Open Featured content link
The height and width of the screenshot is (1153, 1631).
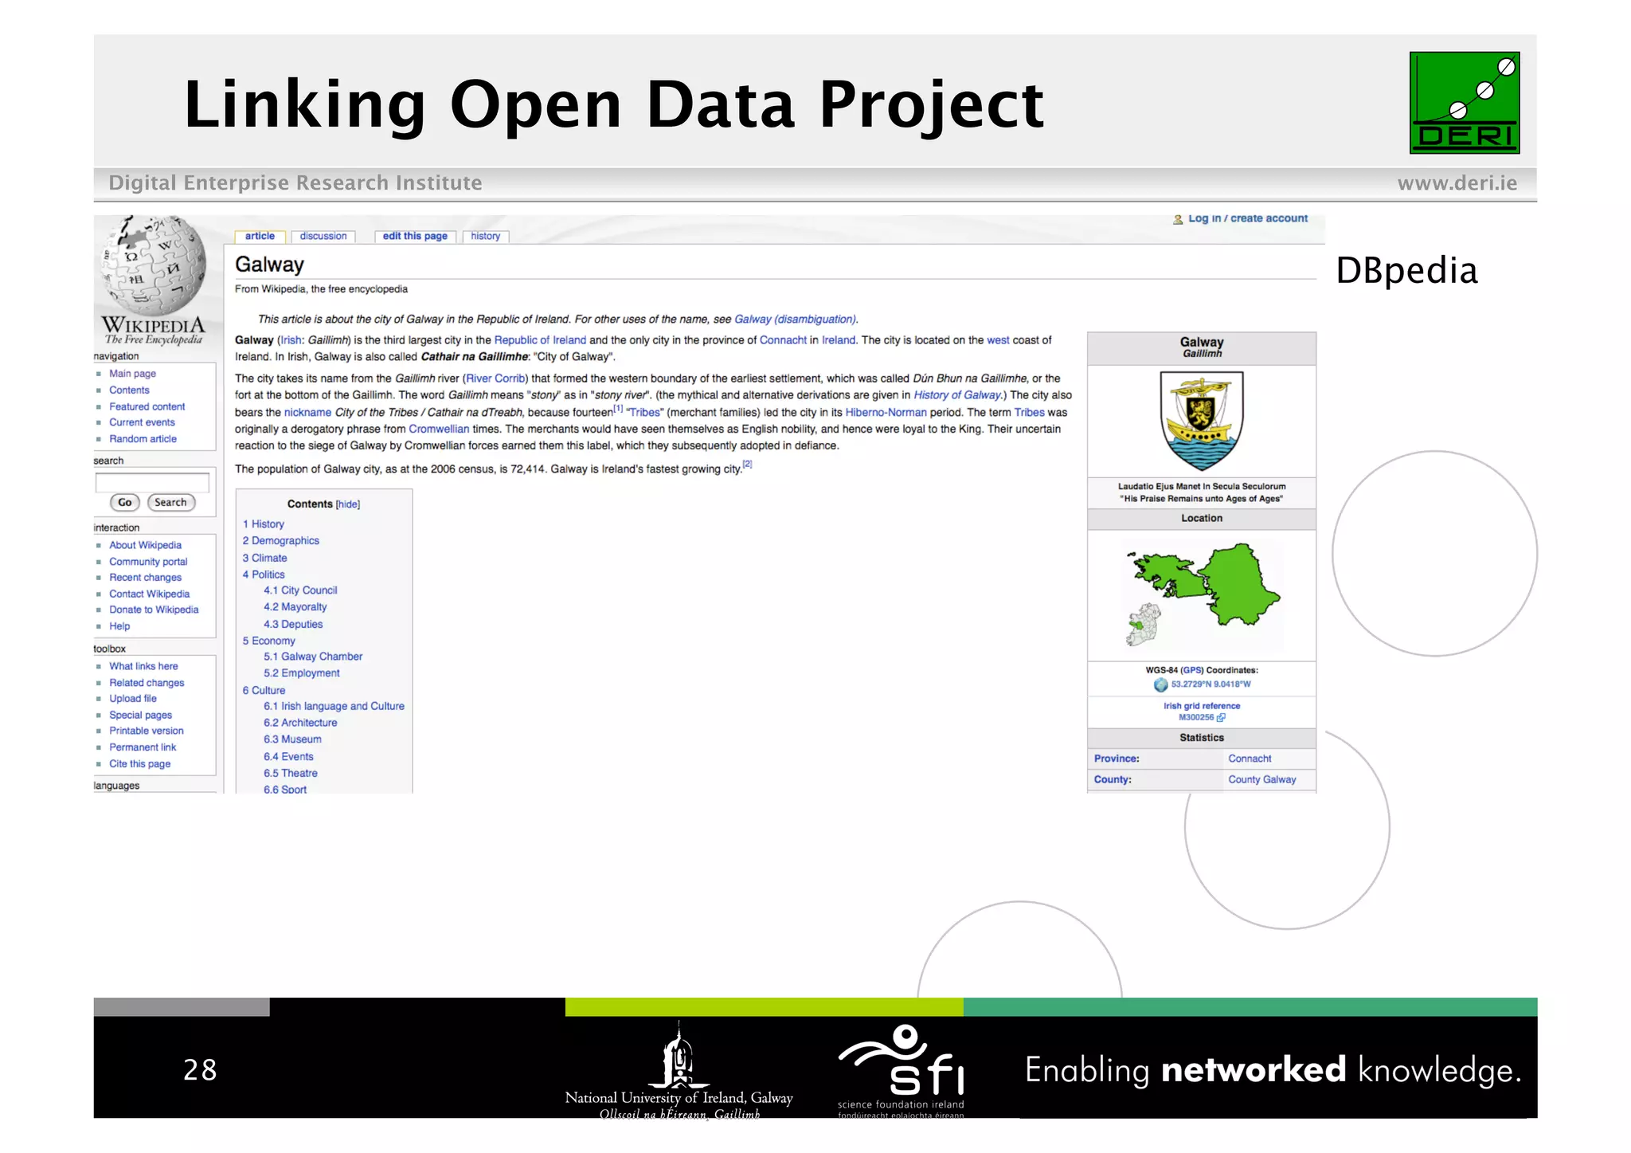pyautogui.click(x=147, y=406)
